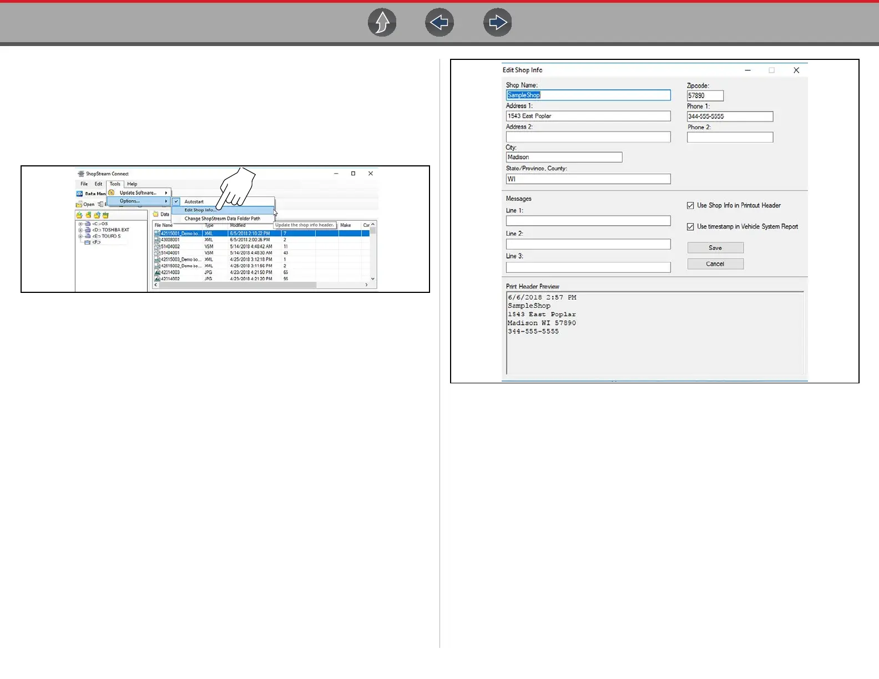Click the Messages Line 3 field
Screen dimensions: 879x679
click(588, 267)
